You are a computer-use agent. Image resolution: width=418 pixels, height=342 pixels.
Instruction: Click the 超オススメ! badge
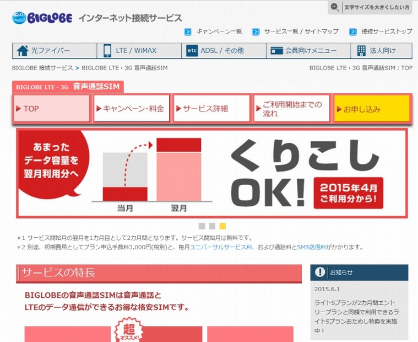[129, 330]
